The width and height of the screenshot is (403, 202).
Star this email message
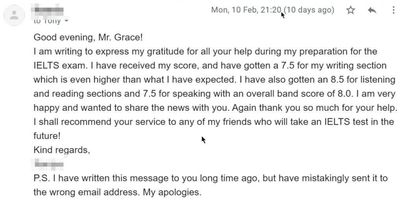coord(351,10)
